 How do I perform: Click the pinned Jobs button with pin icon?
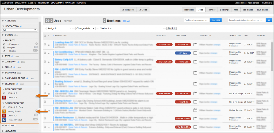pyautogui.click(x=143, y=10)
